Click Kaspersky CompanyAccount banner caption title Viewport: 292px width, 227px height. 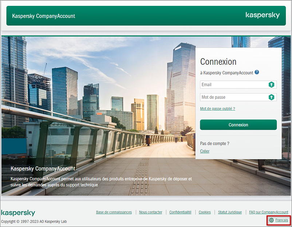coord(43,168)
